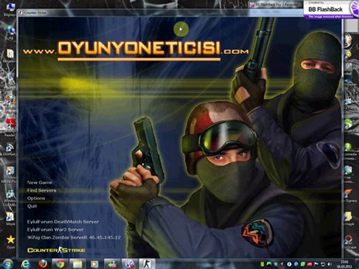359x269 pixels.
Task: Open Google Chrome from the taskbar
Action: [x=60, y=264]
